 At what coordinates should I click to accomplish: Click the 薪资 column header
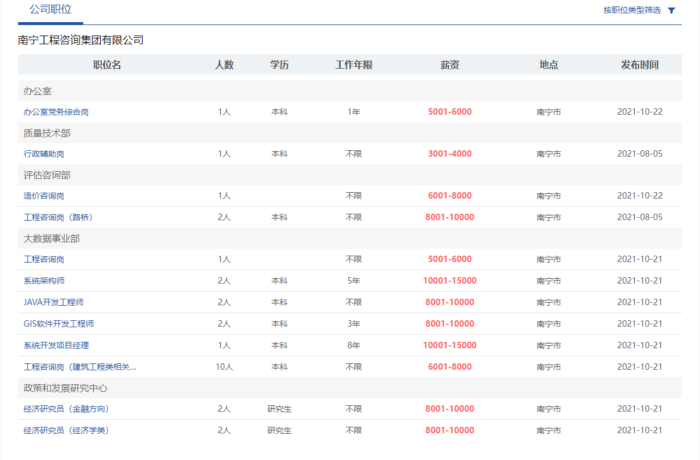point(450,65)
